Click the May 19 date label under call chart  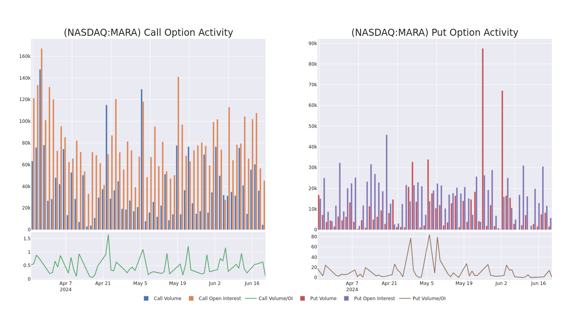click(178, 283)
